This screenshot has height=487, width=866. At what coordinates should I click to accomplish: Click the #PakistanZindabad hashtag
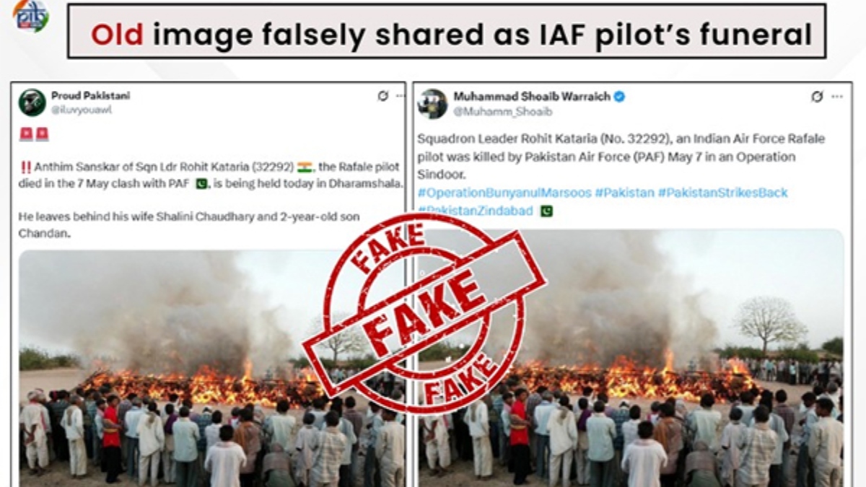(475, 211)
